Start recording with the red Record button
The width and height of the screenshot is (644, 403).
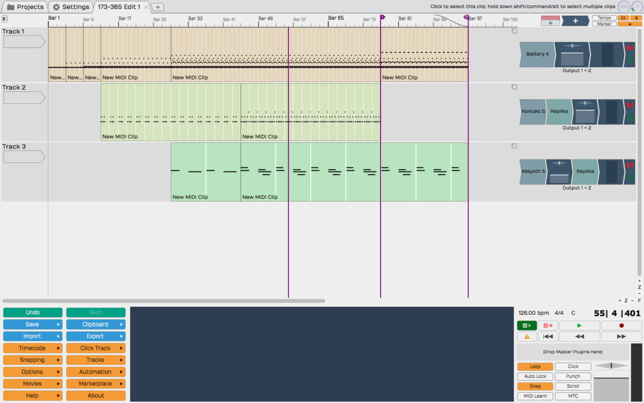tap(621, 326)
